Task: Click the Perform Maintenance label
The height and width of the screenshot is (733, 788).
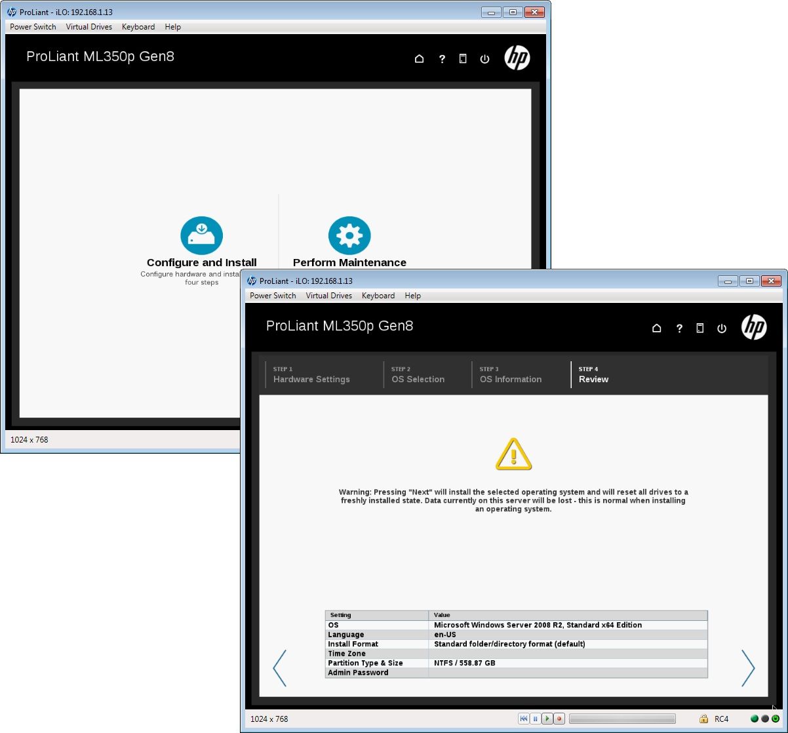Action: pos(349,262)
